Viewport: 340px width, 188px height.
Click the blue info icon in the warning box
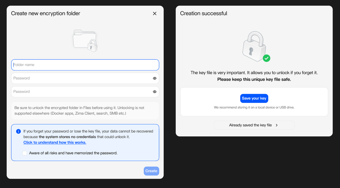click(18, 131)
